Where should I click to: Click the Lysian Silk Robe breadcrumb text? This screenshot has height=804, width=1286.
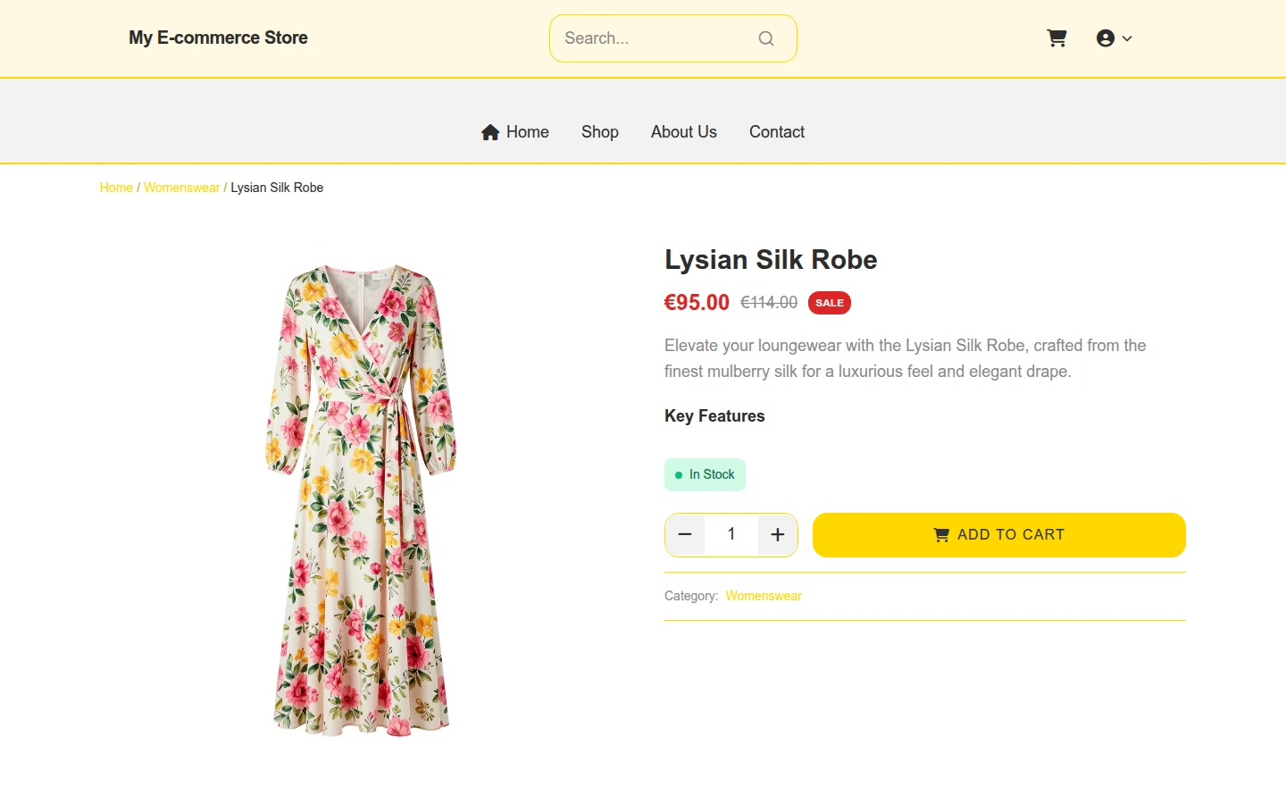tap(277, 188)
